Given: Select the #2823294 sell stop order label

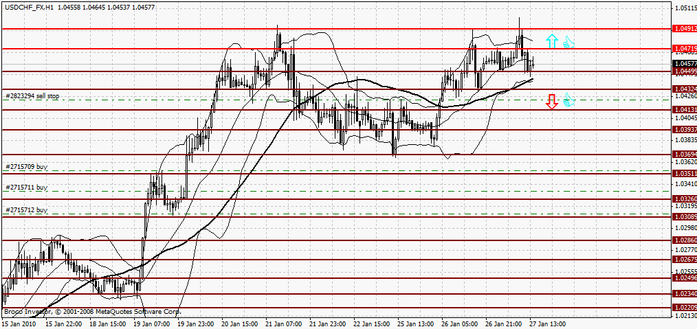Looking at the screenshot, I should point(32,95).
